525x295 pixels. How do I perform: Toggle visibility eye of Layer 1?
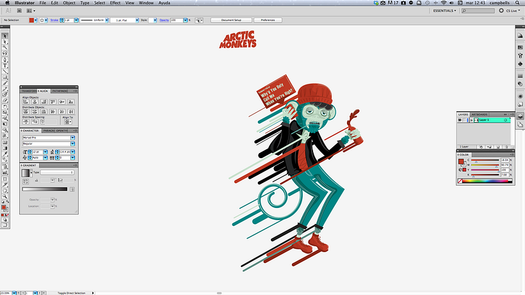[460, 120]
